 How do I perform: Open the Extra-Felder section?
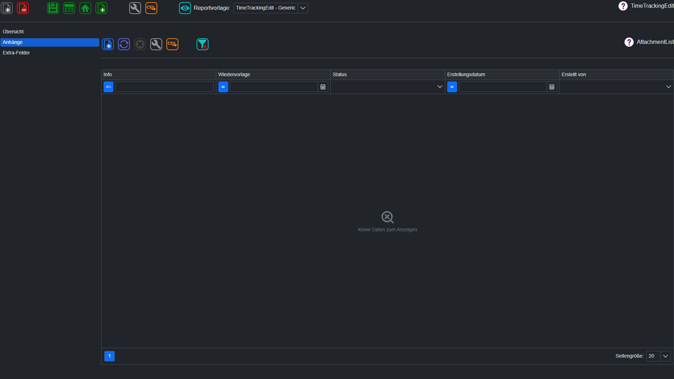click(x=50, y=53)
